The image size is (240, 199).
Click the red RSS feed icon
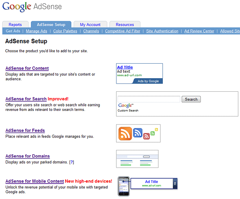tap(146, 136)
